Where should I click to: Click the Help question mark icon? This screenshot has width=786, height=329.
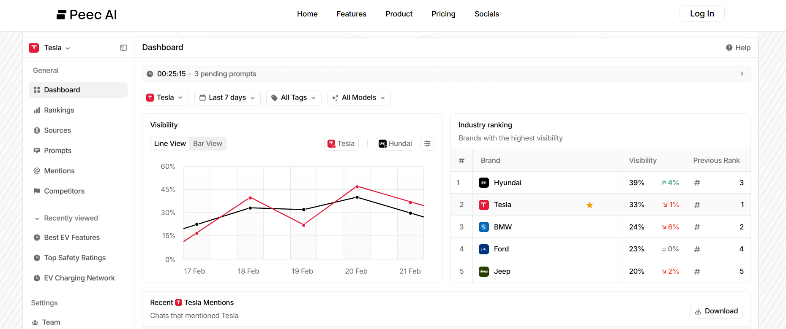pos(729,48)
